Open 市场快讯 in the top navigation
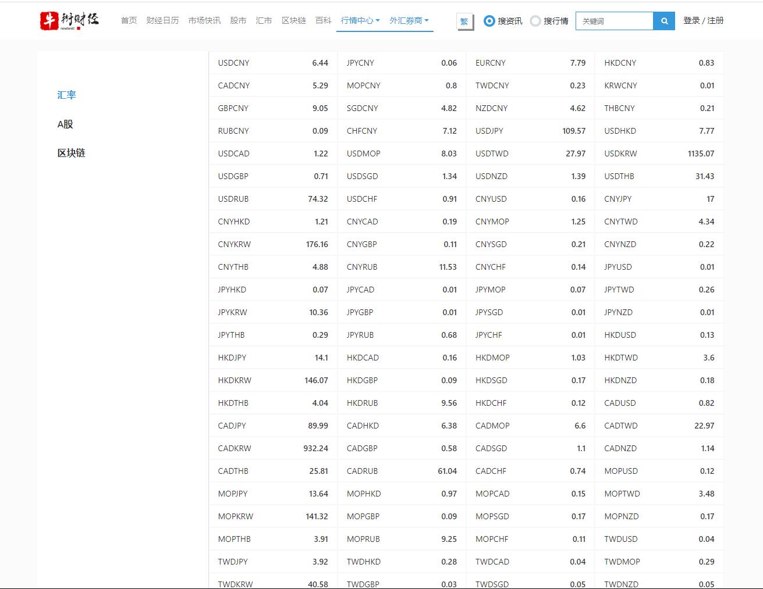This screenshot has width=763, height=589. tap(204, 20)
